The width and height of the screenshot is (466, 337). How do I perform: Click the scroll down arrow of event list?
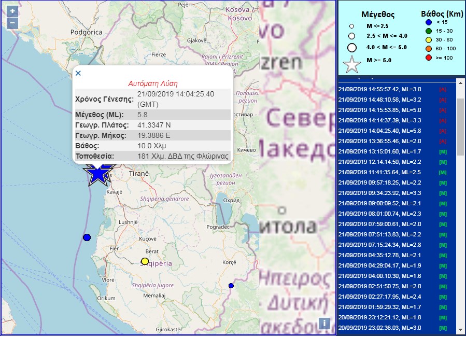460,330
